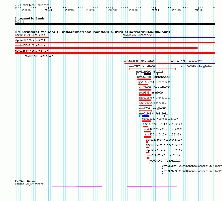Open variant dgv12640n54 (Cooper2011)
The image size is (222, 201).
click(164, 150)
